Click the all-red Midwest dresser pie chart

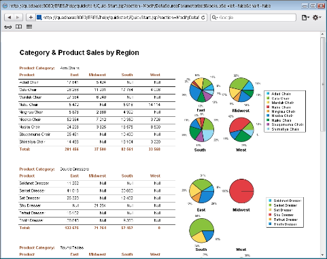241,191
